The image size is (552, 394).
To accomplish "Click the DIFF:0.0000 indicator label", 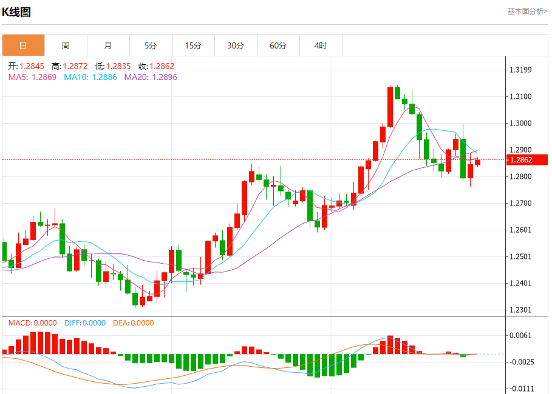I will pos(85,323).
